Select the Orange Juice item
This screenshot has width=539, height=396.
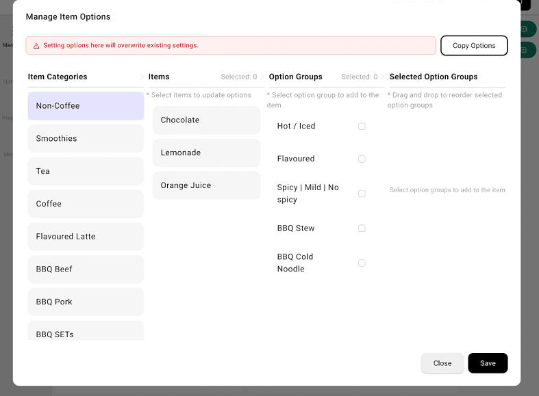pyautogui.click(x=206, y=185)
